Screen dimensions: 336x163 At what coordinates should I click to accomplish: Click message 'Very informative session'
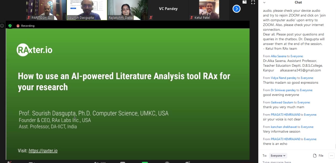point(281,132)
